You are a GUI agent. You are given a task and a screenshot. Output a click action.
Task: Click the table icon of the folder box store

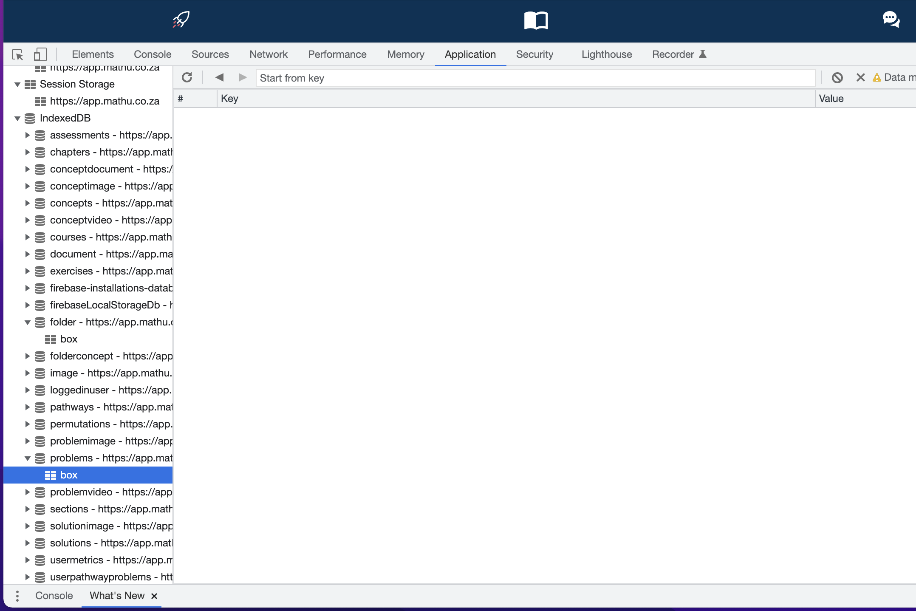click(x=51, y=339)
